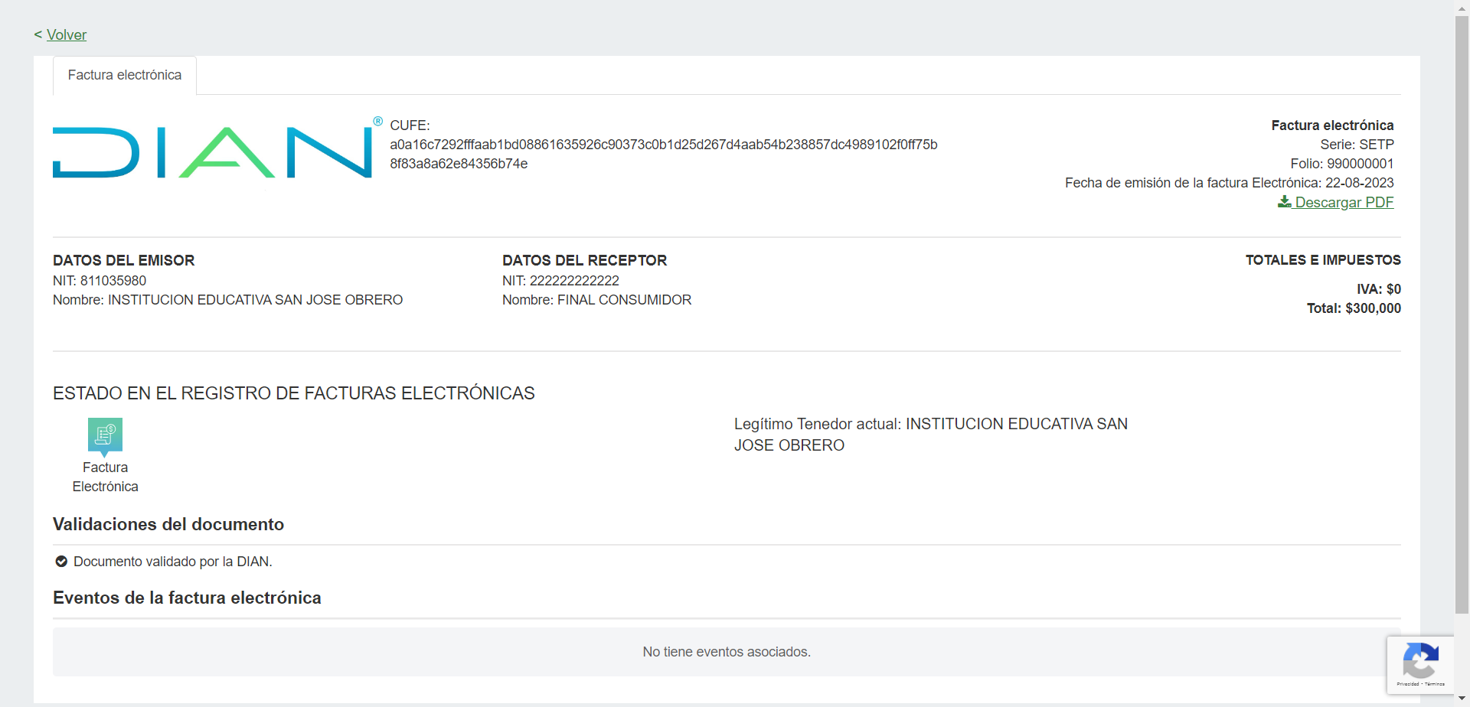Open the reCAPTCHA Términos link
Image resolution: width=1470 pixels, height=707 pixels.
[x=1434, y=684]
